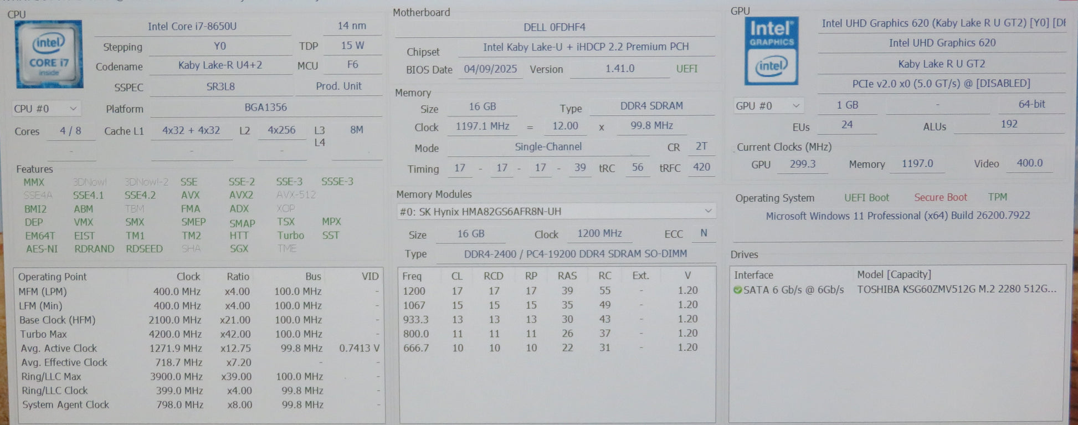Click the BIOS Date 04/09/2025 field

[490, 69]
